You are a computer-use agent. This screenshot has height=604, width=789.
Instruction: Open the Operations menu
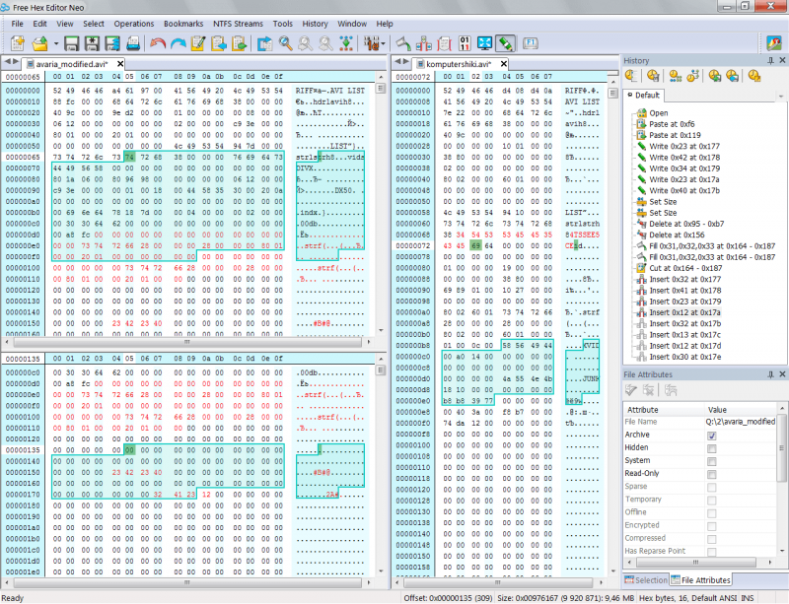tap(134, 24)
